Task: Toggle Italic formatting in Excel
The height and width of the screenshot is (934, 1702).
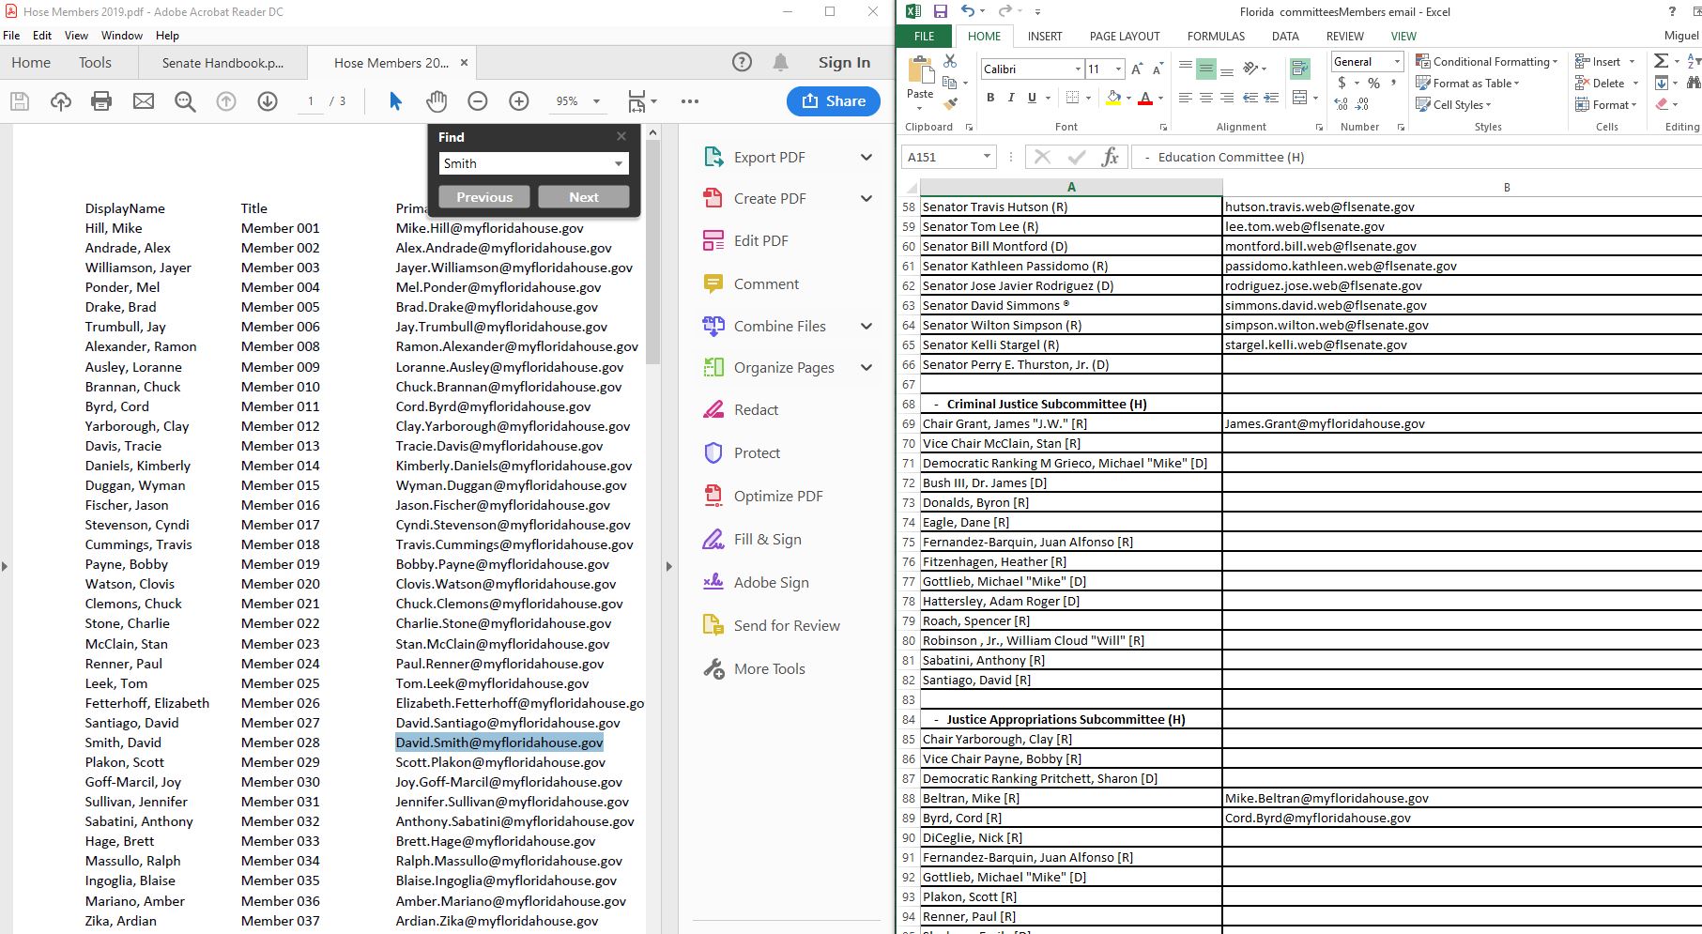Action: click(x=1011, y=98)
